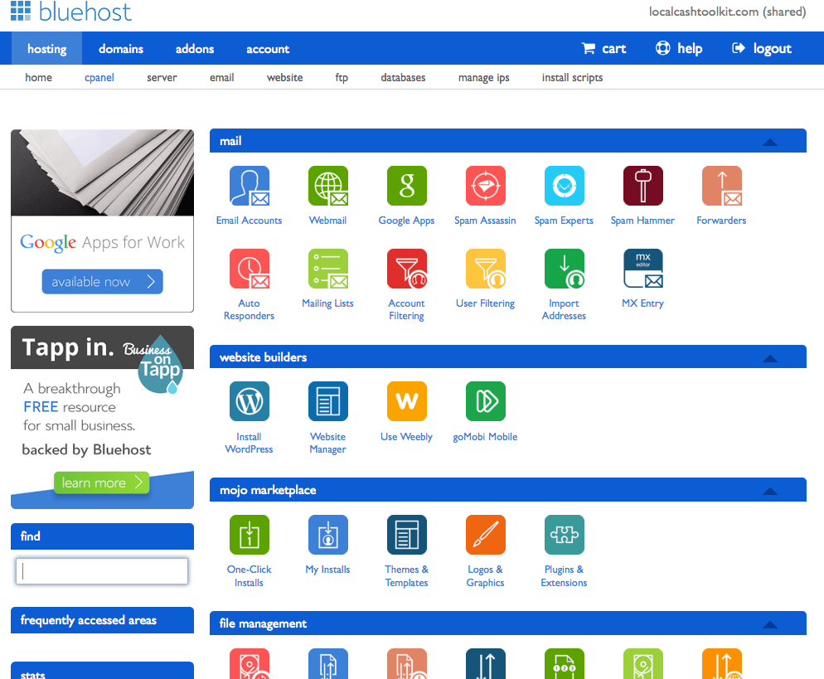Open Spam Assassin tool
Screen dimensions: 824x679
point(486,186)
